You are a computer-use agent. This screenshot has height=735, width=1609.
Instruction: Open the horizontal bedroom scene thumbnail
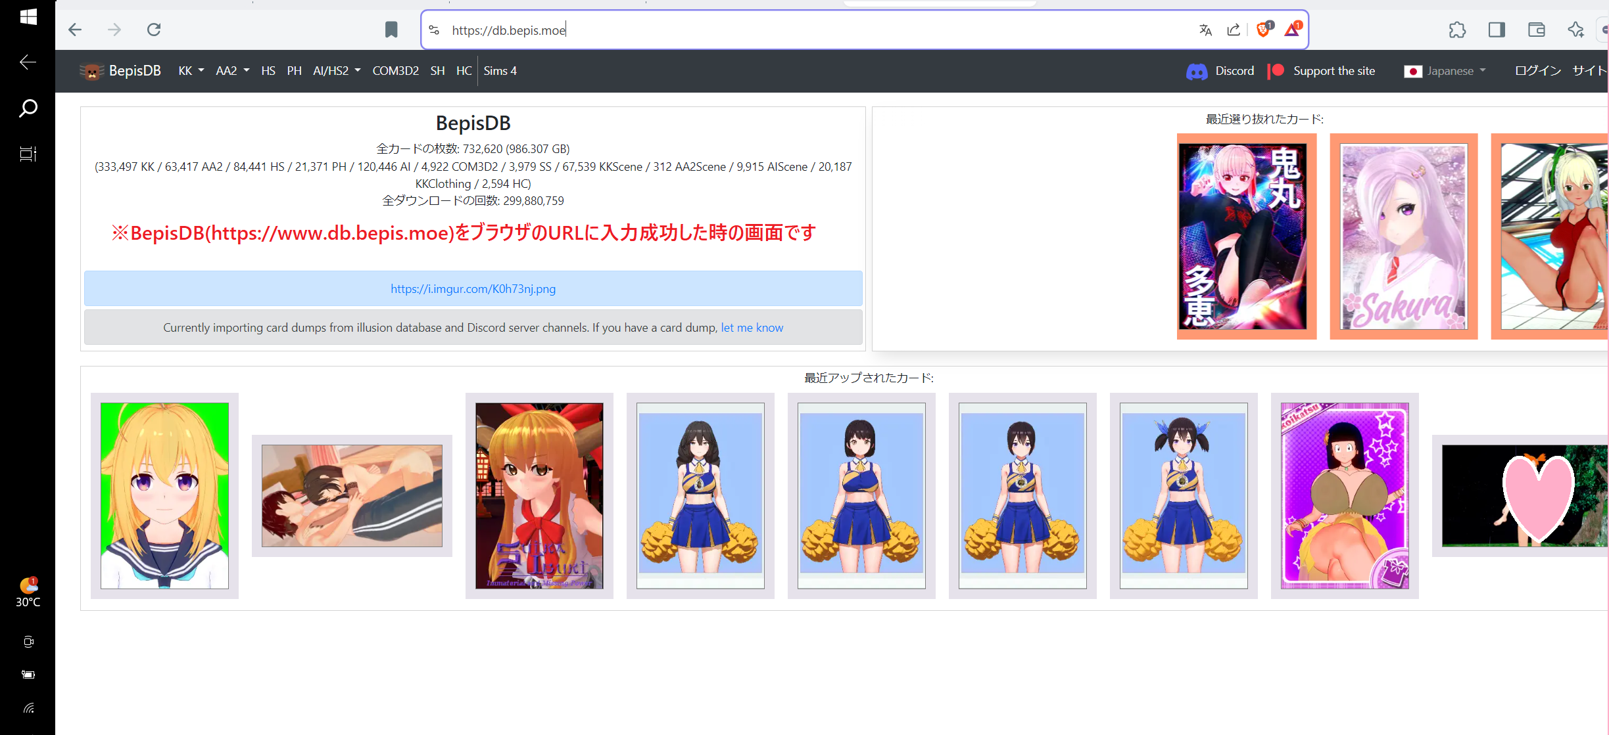coord(352,496)
